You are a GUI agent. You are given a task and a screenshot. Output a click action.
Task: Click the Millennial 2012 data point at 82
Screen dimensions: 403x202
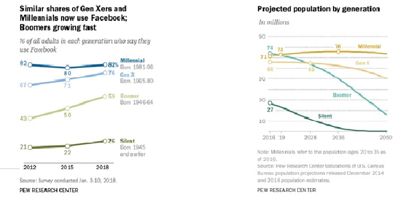(30, 65)
